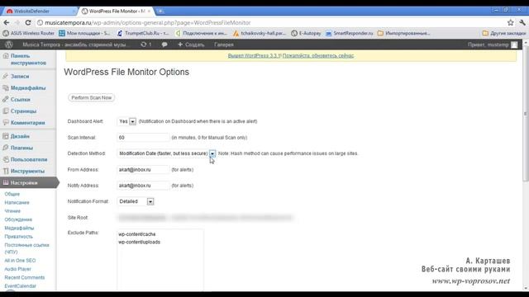
Task: Open a new browser tab
Action: click(160, 11)
